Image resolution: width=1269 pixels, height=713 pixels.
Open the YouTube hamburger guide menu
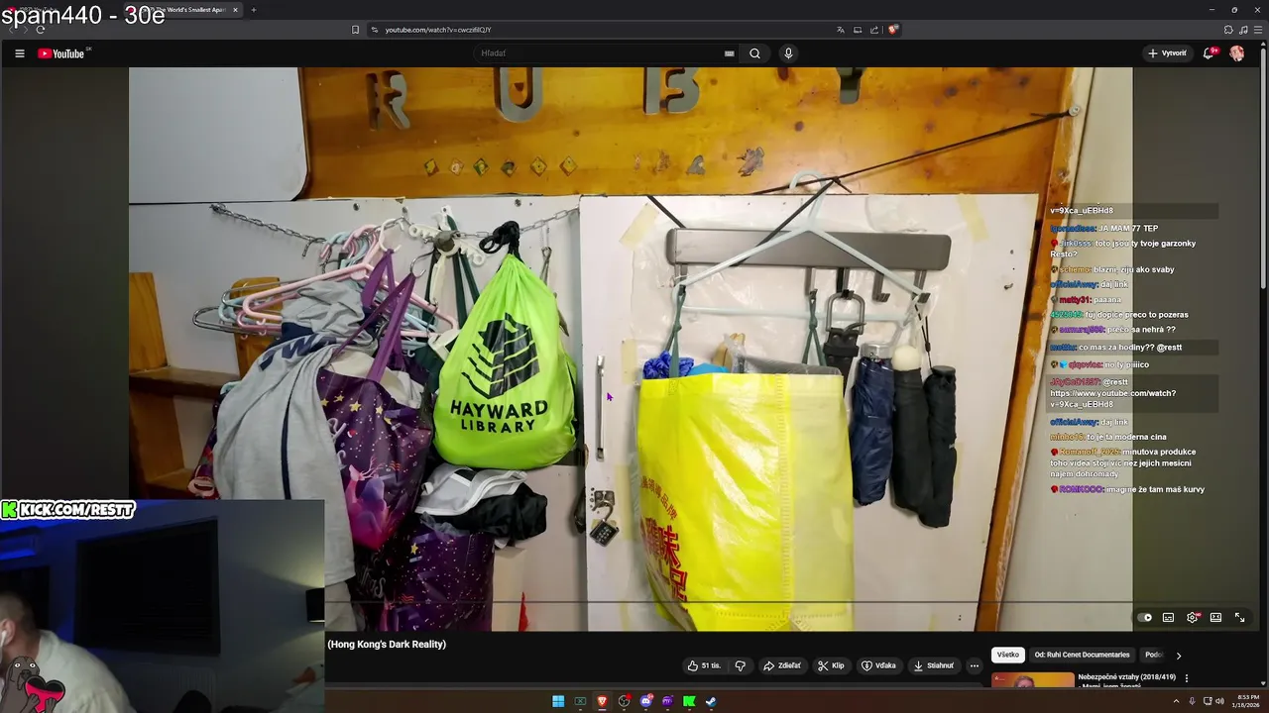pyautogui.click(x=19, y=53)
